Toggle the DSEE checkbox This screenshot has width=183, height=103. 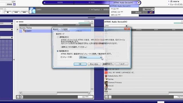coord(14,4)
